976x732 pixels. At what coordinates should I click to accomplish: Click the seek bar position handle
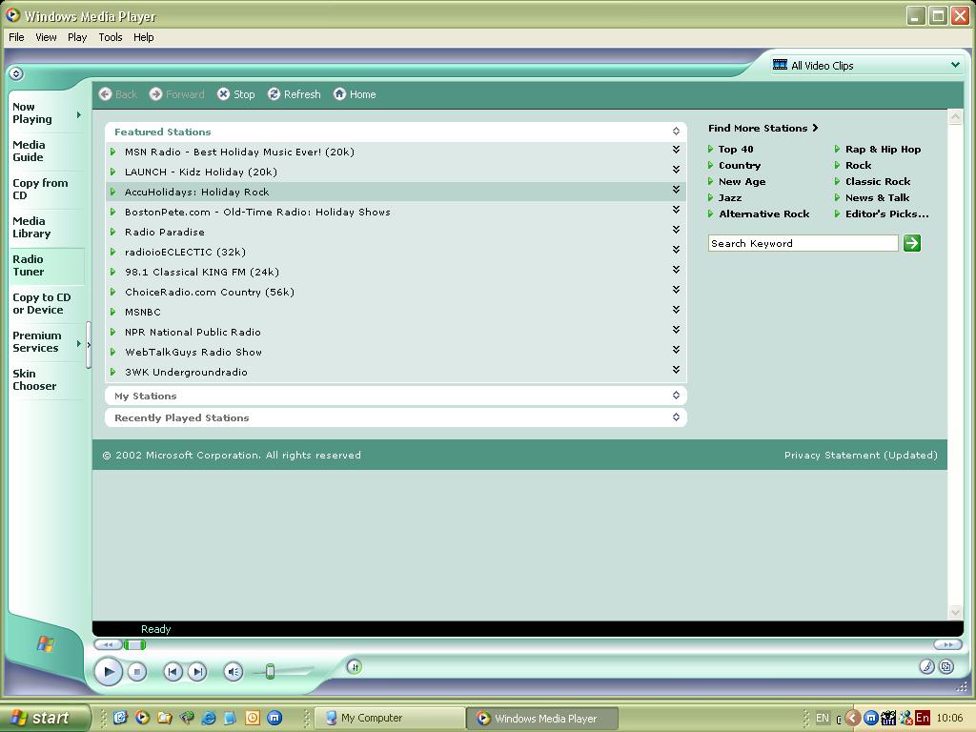click(x=134, y=645)
